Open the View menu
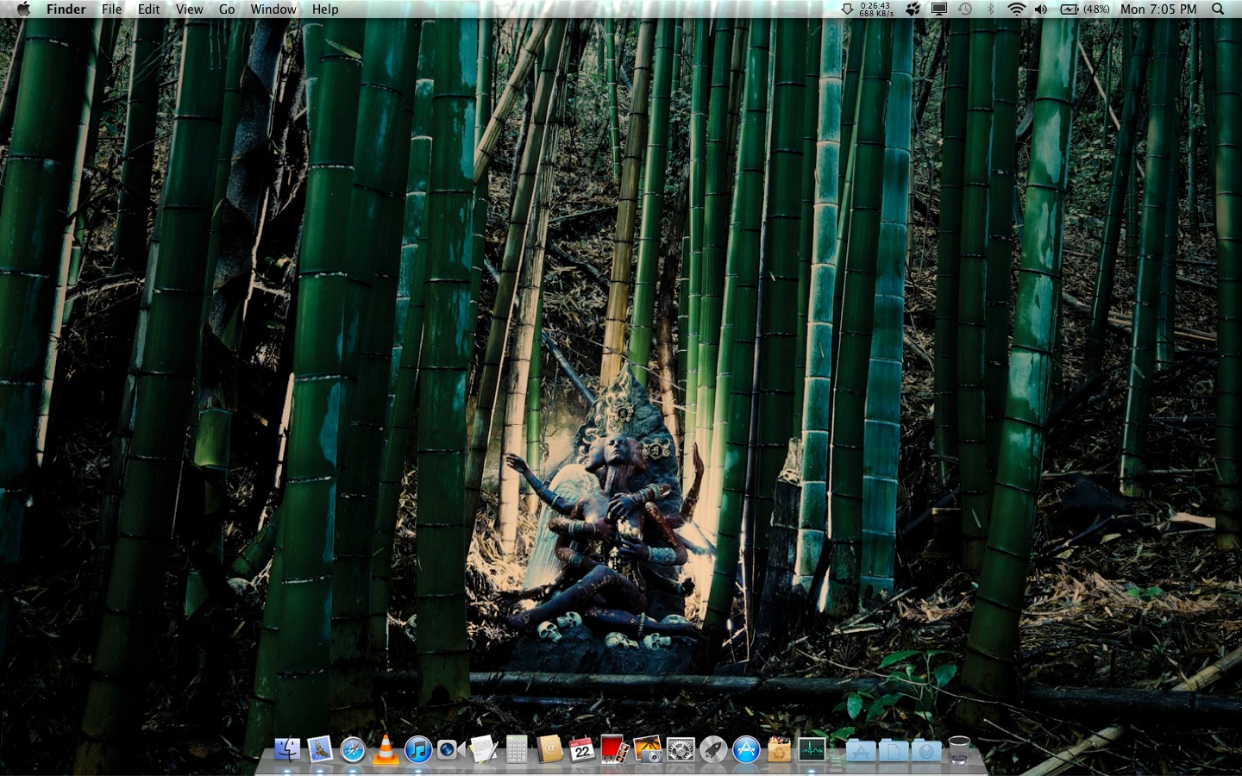Image resolution: width=1242 pixels, height=776 pixels. click(x=189, y=9)
